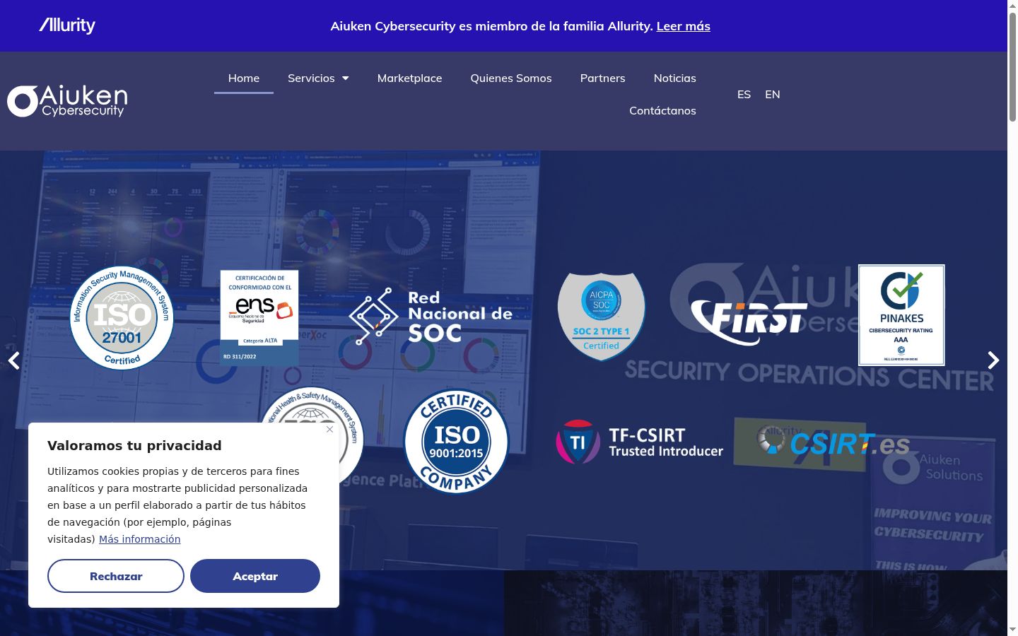The height and width of the screenshot is (636, 1018).
Task: Click the page vertical scrollbar thumb
Action: [x=1012, y=67]
